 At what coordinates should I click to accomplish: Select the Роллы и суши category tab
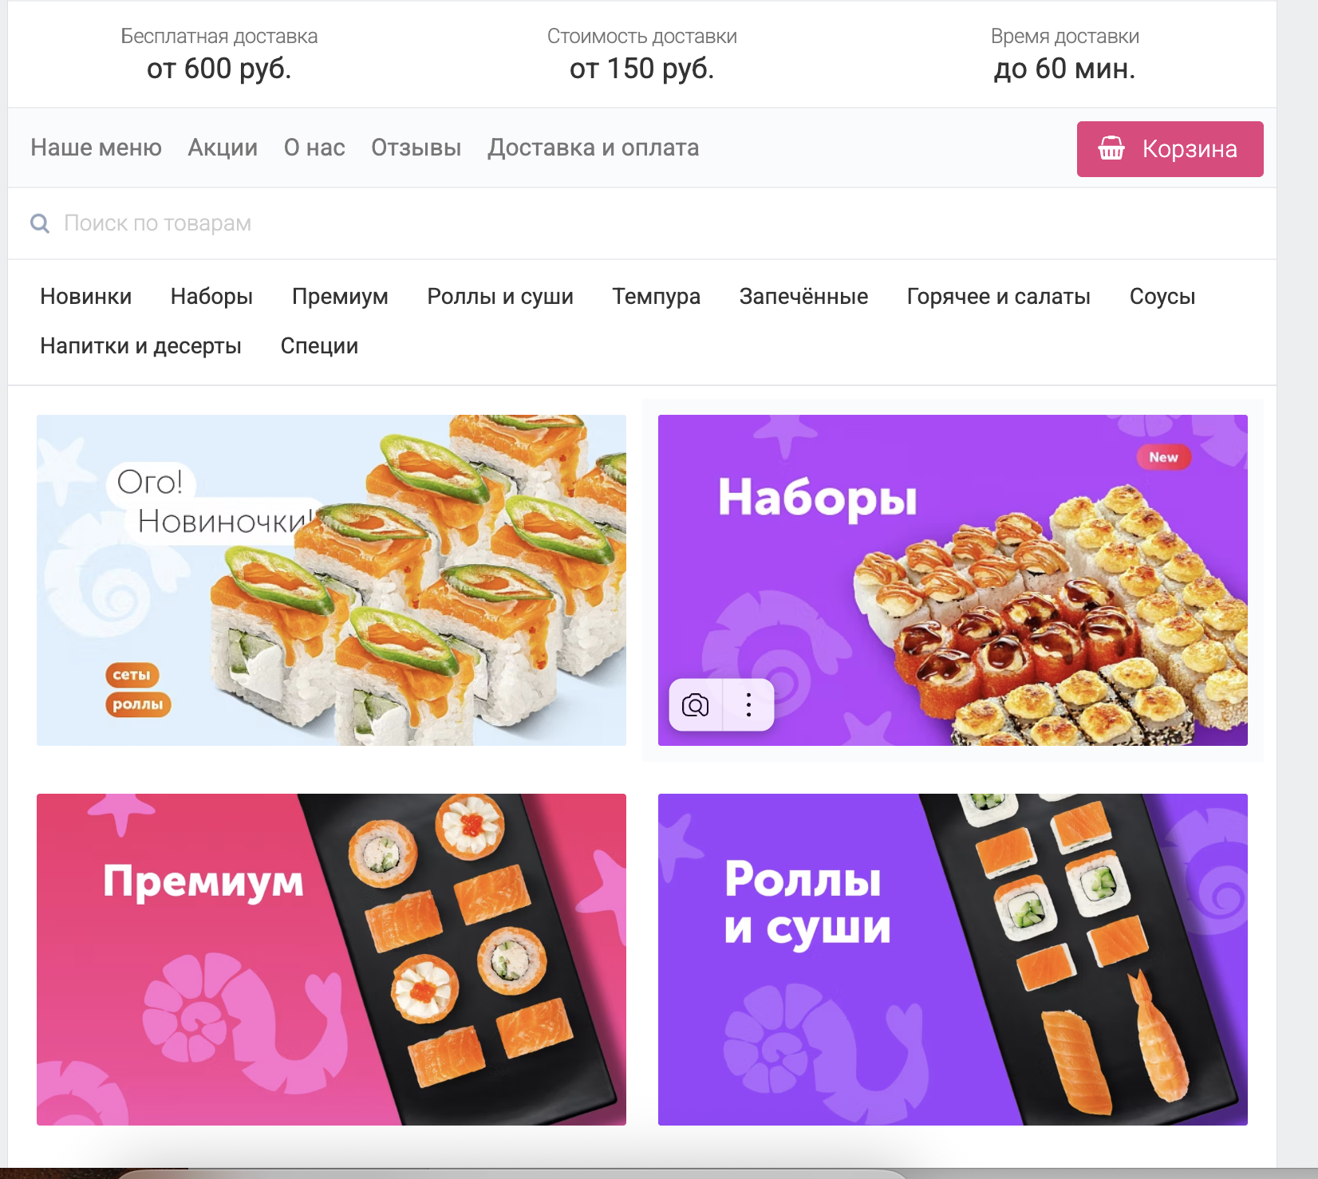click(x=500, y=297)
